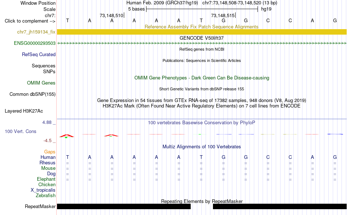Click the red conservation peak at first base

click(x=66, y=136)
